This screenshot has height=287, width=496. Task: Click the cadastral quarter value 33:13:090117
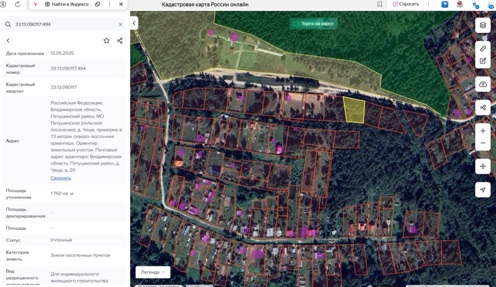[64, 87]
